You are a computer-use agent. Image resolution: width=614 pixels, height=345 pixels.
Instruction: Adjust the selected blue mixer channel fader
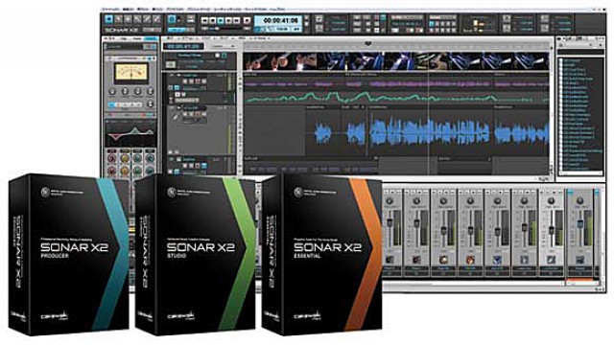[580, 223]
